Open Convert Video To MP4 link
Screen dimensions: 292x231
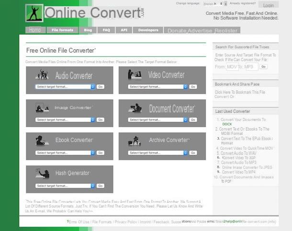click(239, 172)
